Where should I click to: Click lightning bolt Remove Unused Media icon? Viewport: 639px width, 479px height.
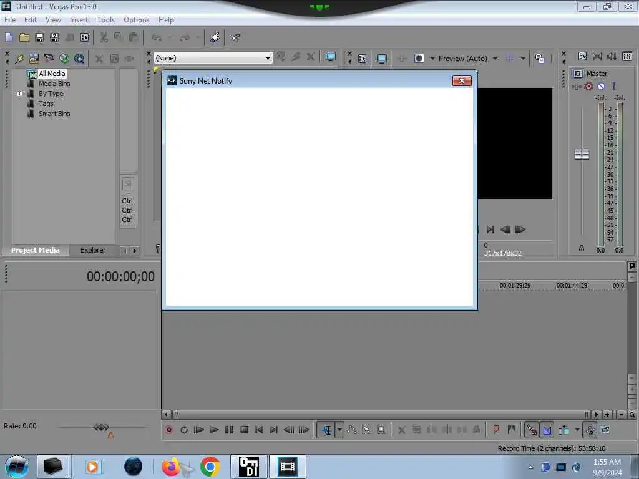click(19, 59)
